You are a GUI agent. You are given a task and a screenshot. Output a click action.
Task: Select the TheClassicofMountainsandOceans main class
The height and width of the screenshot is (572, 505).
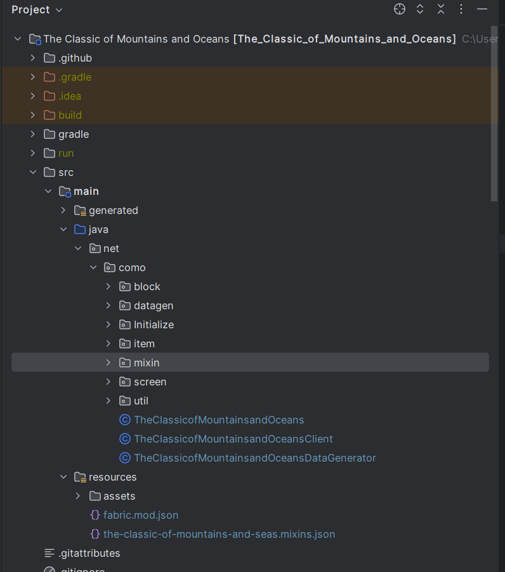219,420
